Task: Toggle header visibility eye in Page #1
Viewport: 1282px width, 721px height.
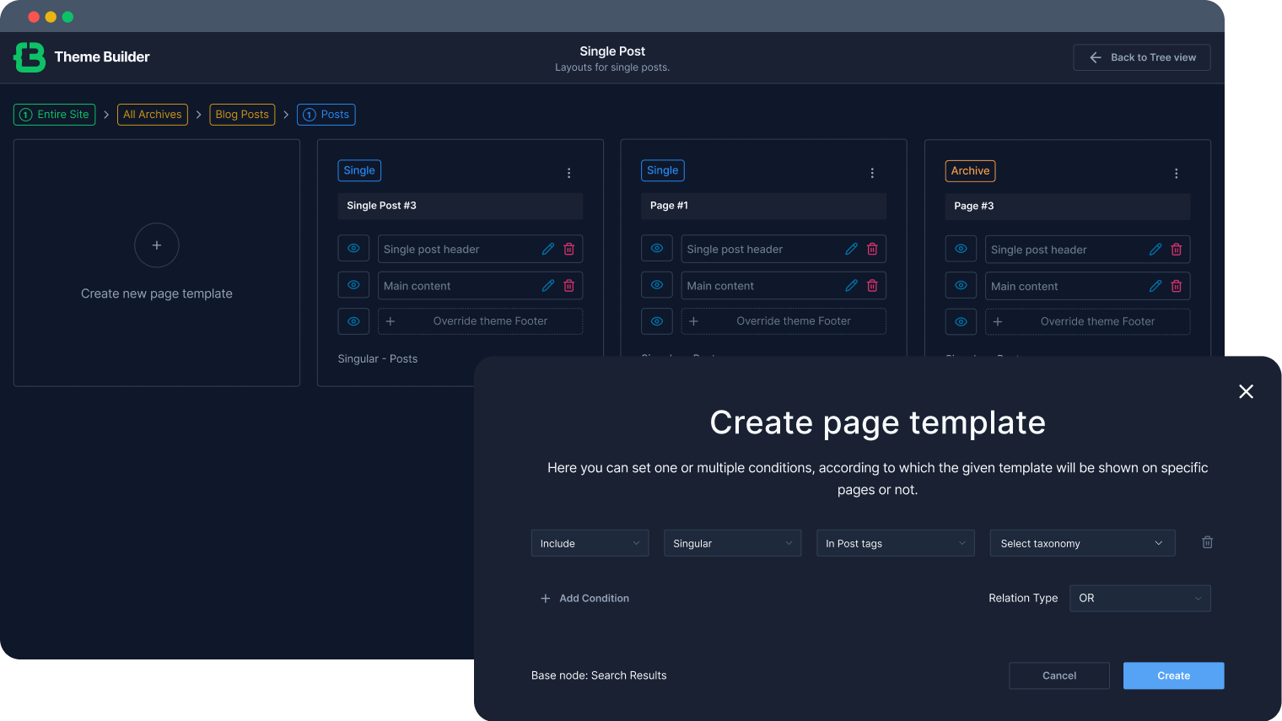Action: pos(657,249)
